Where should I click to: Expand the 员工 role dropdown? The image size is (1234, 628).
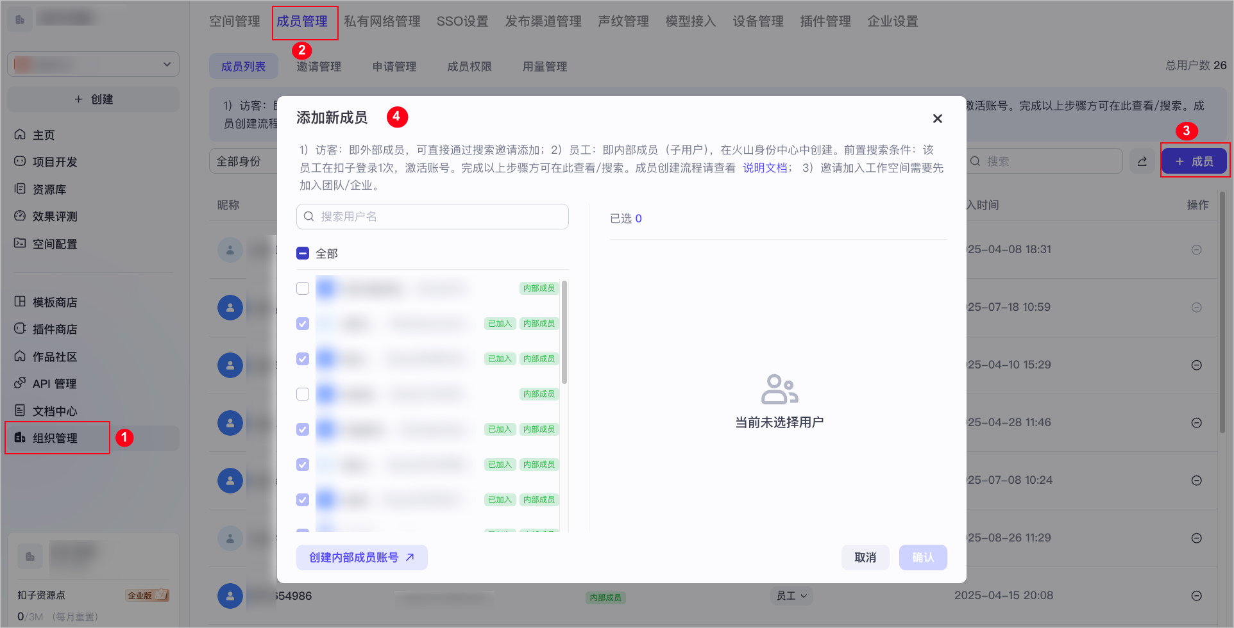pos(791,596)
